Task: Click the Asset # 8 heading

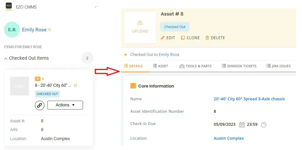Action: tap(172, 14)
